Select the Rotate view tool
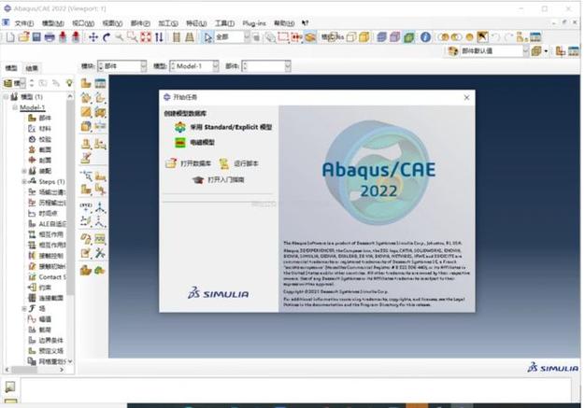Image resolution: width=585 pixels, height=408 pixels. [x=107, y=37]
